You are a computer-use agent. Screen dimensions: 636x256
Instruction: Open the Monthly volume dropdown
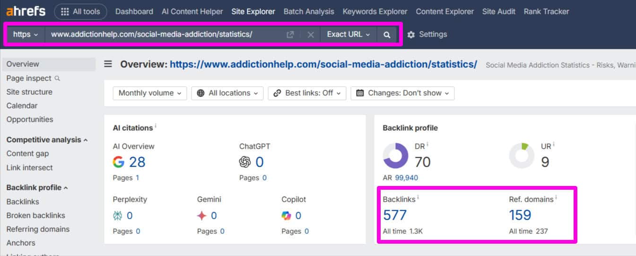(x=150, y=93)
